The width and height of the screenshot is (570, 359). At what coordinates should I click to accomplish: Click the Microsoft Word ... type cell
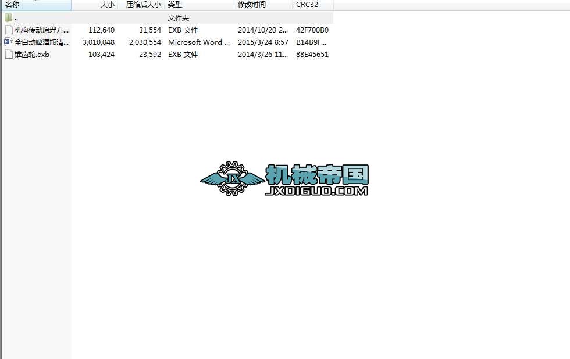[x=199, y=42]
